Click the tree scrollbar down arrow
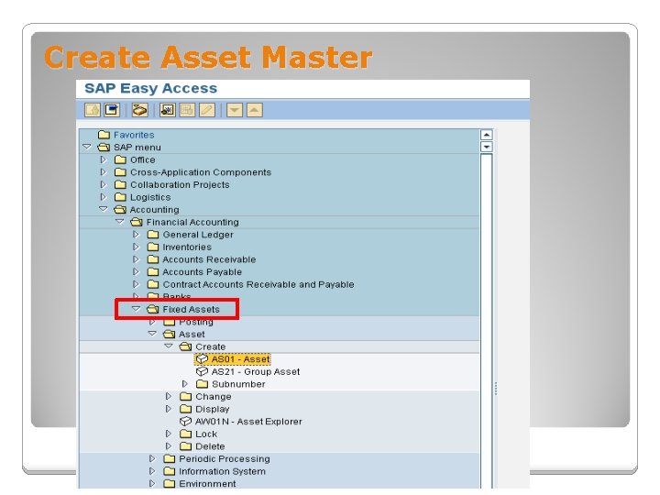 (486, 147)
